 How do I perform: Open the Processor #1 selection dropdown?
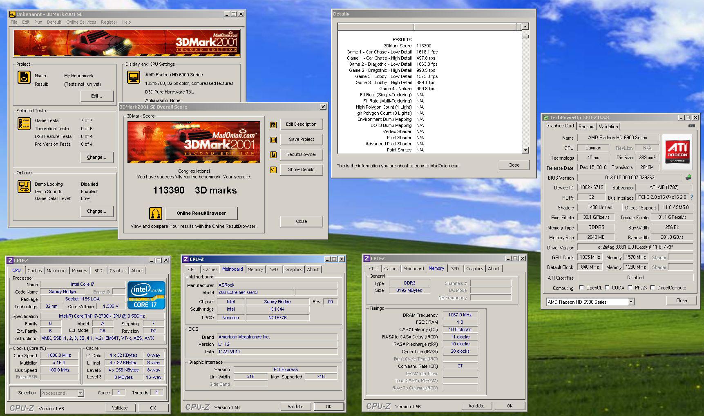point(80,393)
